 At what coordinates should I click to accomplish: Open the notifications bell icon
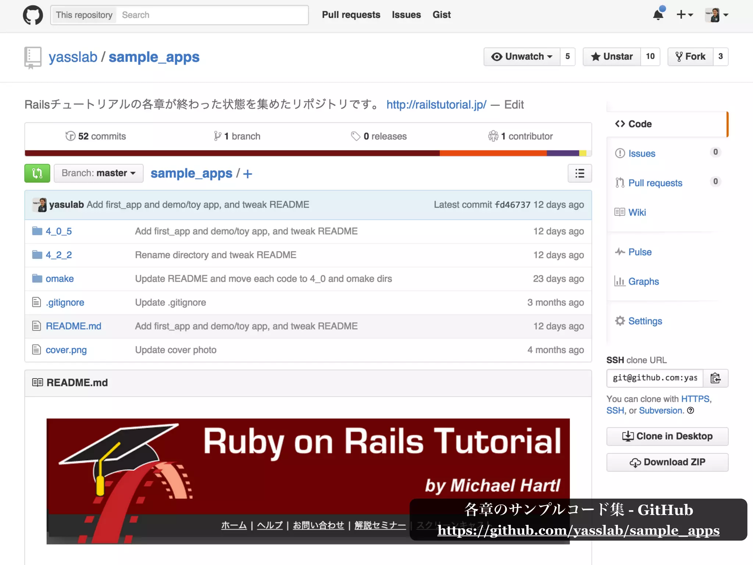659,14
